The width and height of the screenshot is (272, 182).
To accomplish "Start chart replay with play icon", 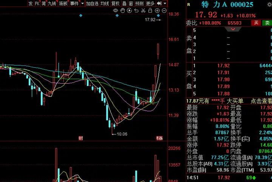I will click(x=130, y=11).
